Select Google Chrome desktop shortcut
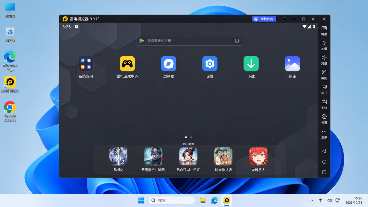Viewport: 368px width, 207px height. [10, 112]
